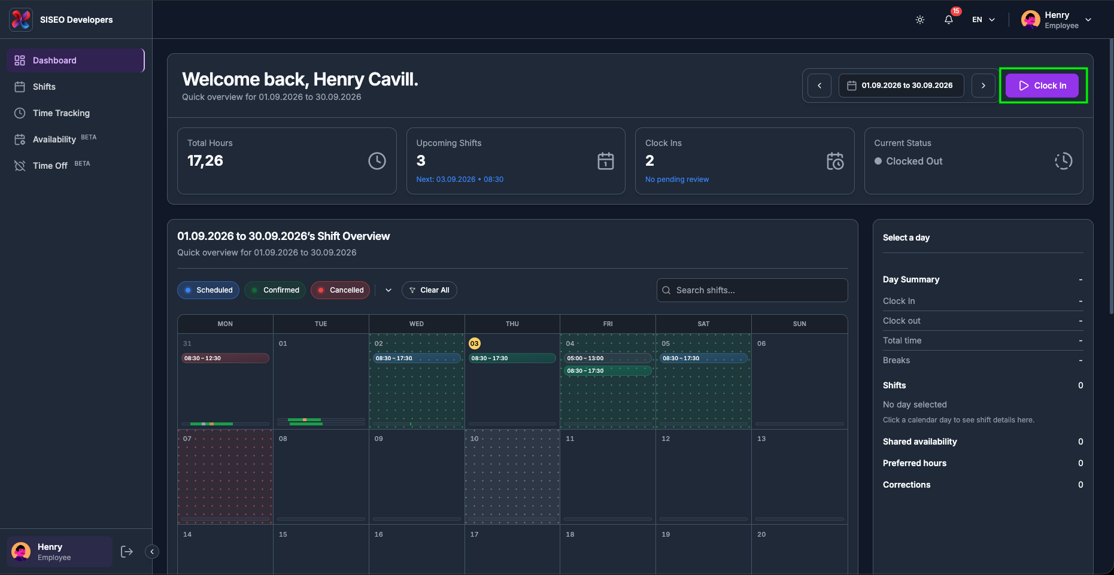The image size is (1114, 575).
Task: Click the time-tracking bar on day 31
Action: coord(225,424)
